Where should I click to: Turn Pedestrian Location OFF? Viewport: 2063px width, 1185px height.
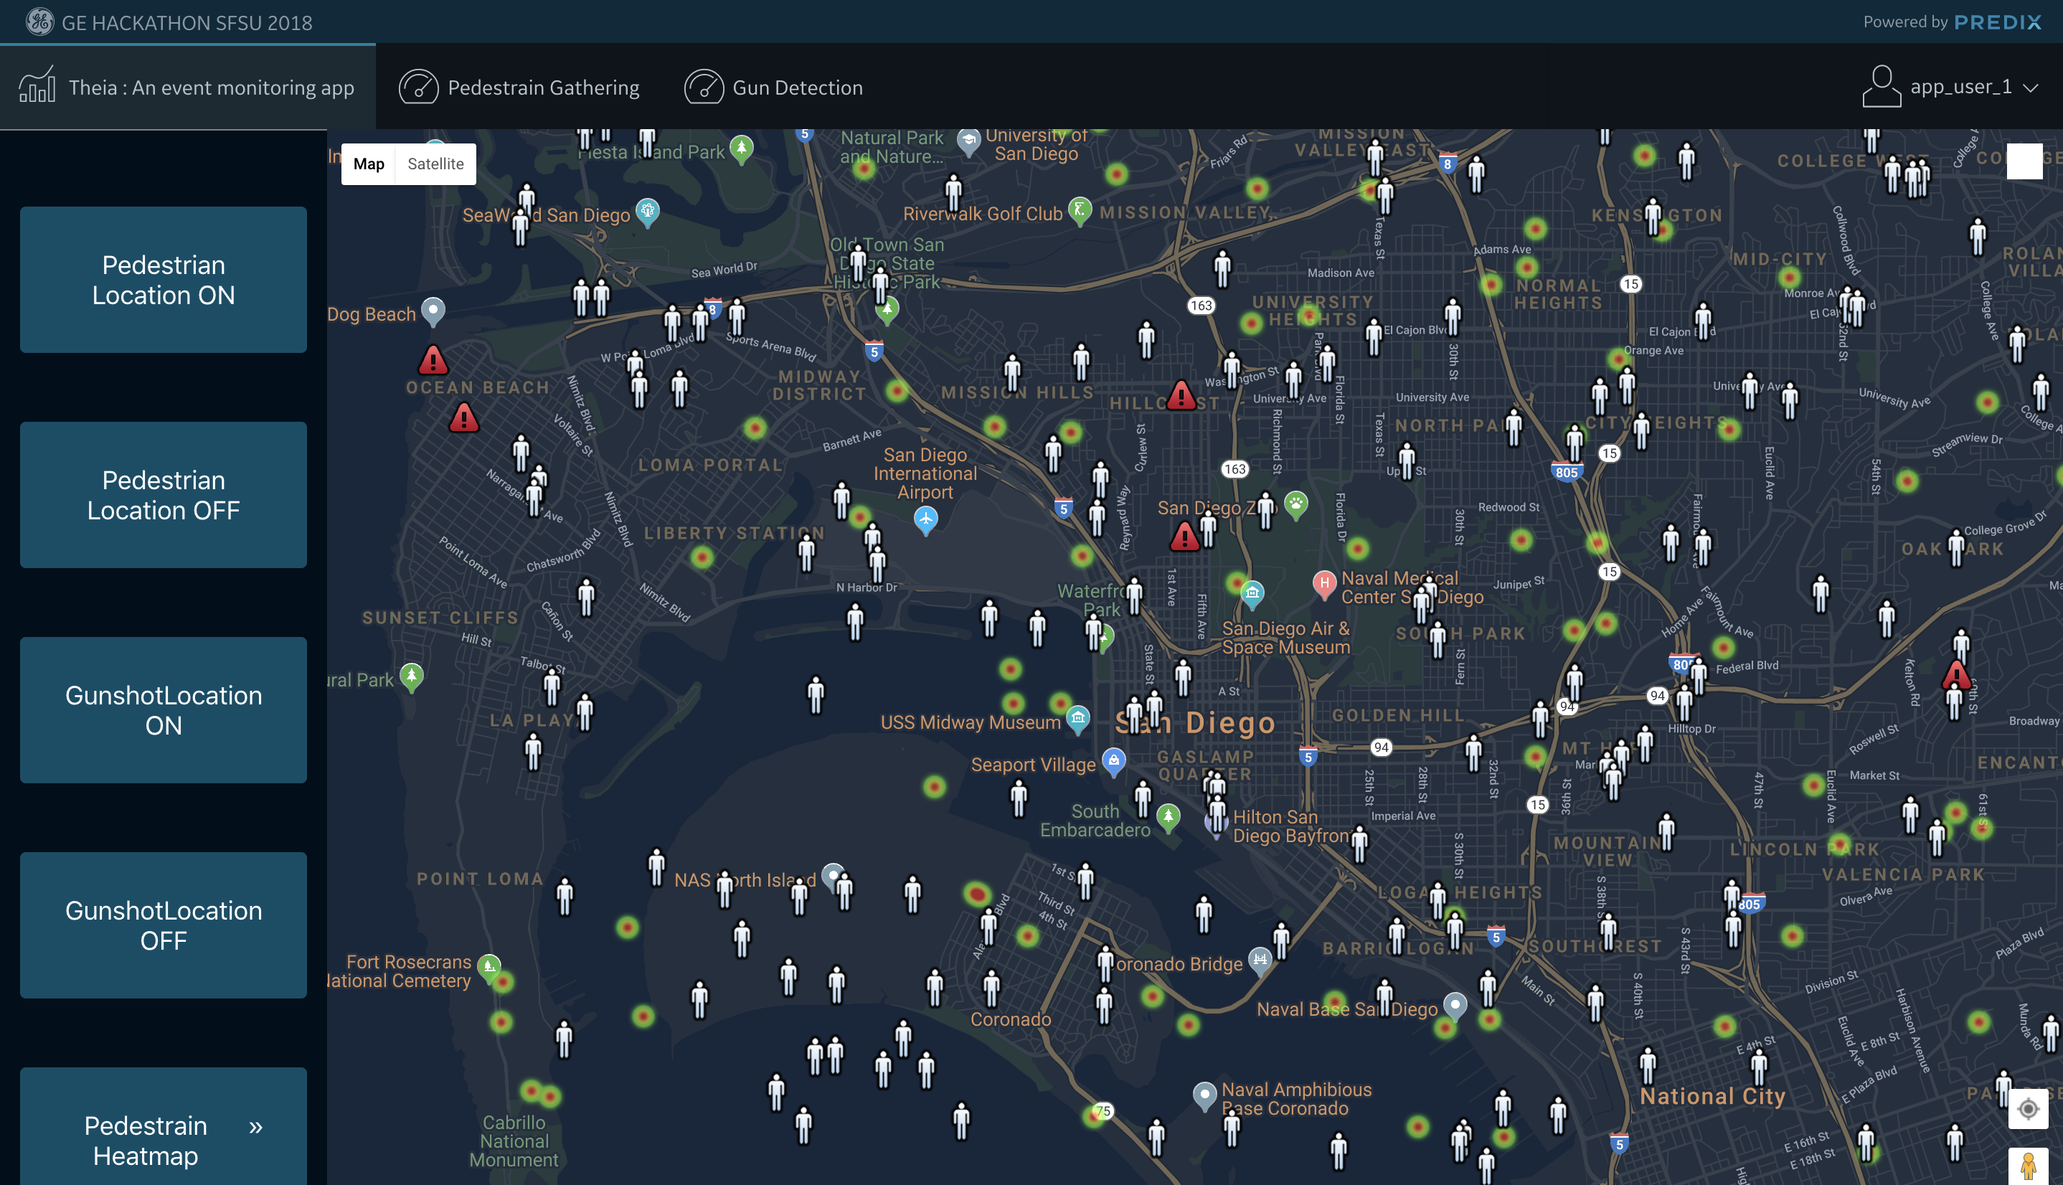pyautogui.click(x=164, y=495)
